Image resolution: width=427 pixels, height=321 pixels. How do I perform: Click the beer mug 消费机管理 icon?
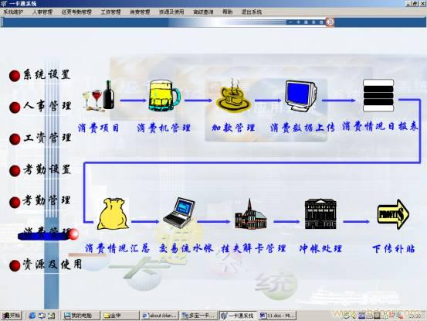click(x=164, y=95)
